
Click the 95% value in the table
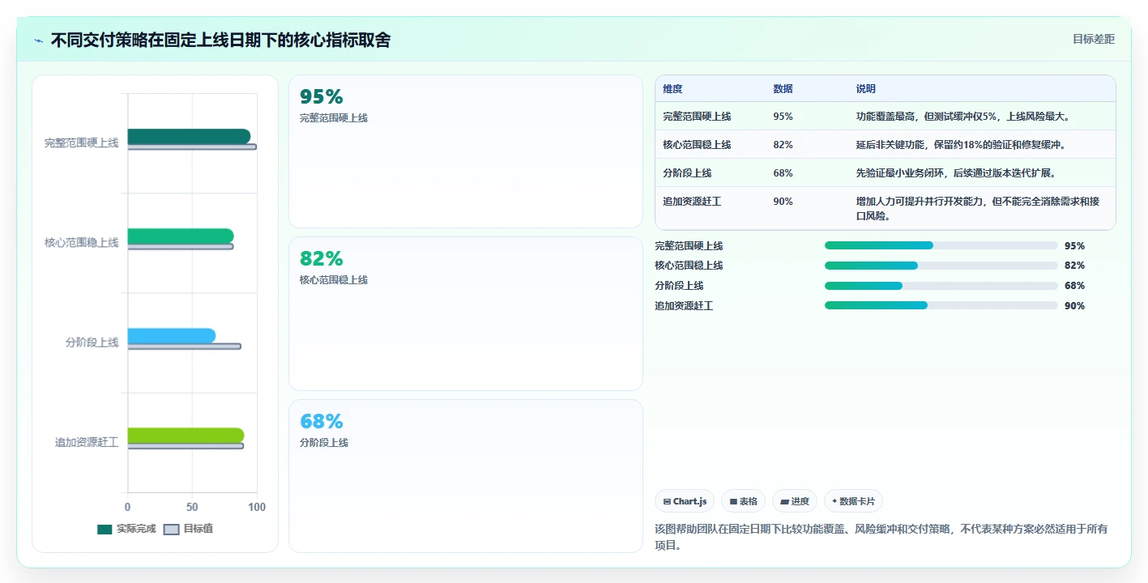point(783,117)
